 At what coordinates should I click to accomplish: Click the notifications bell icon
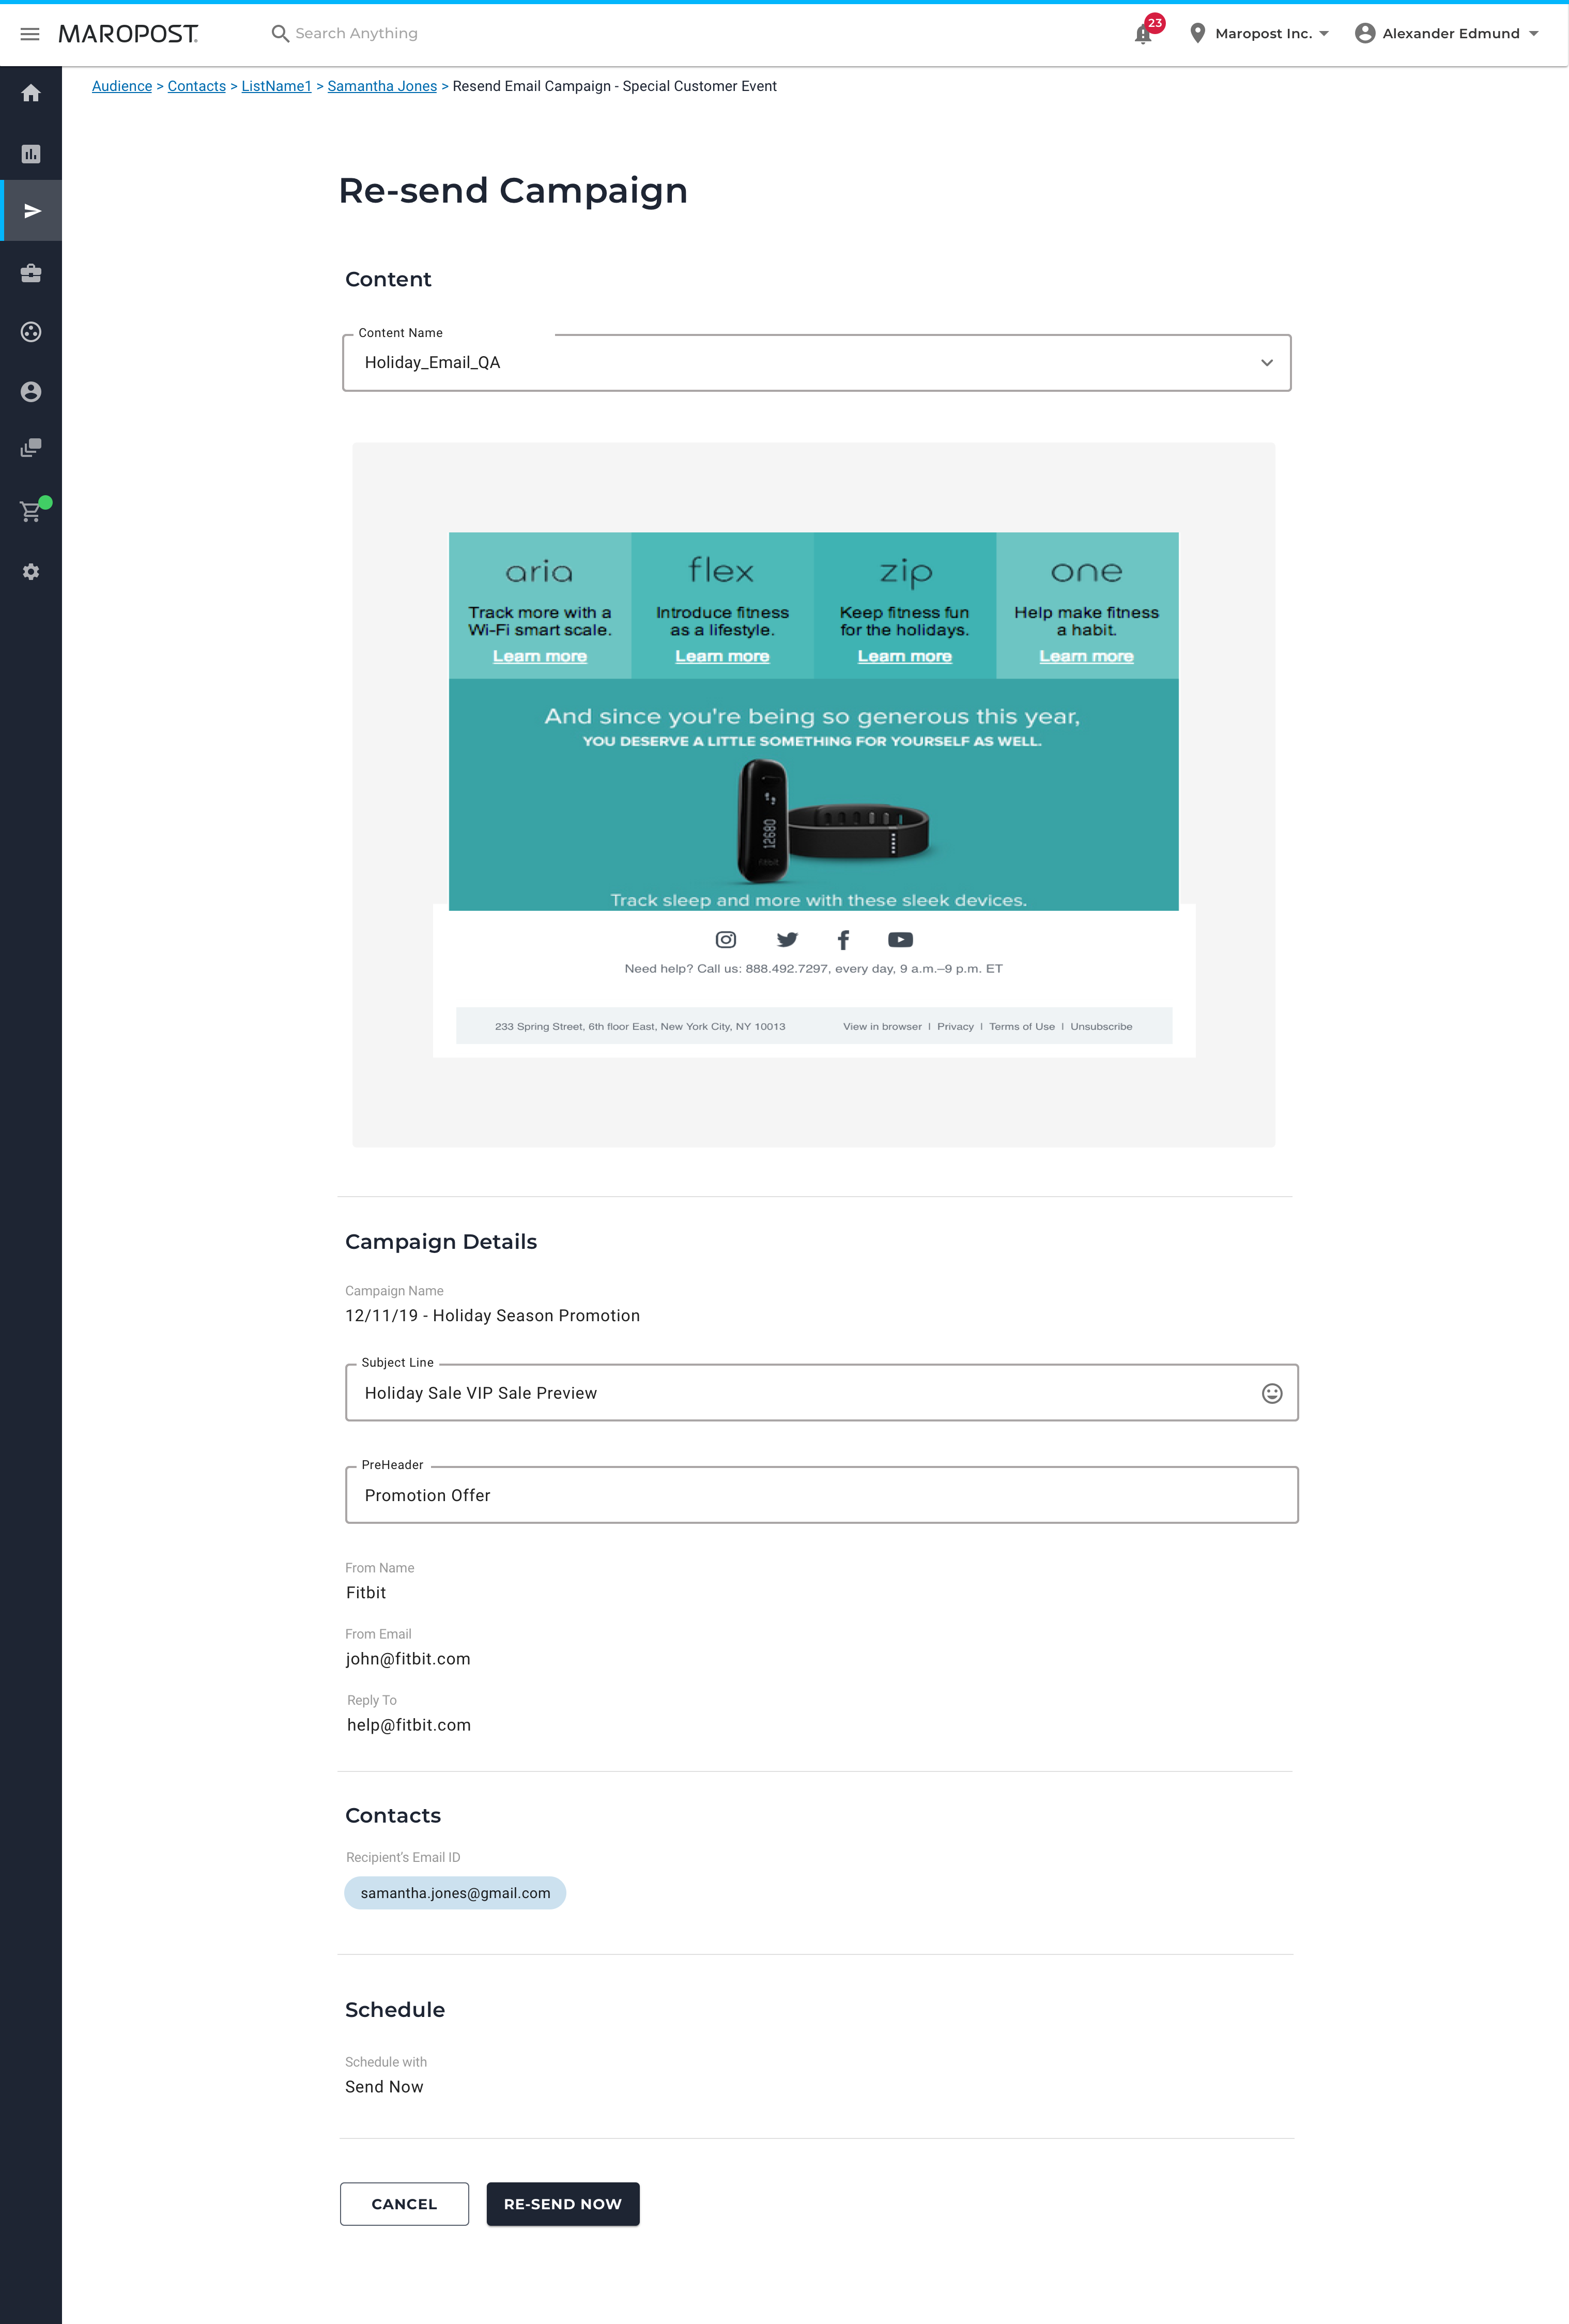point(1143,34)
